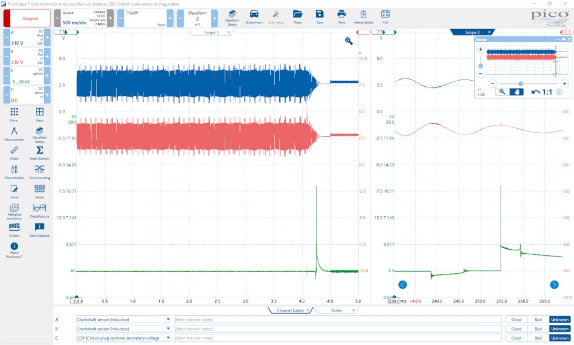This screenshot has width=574, height=345.
Task: Click channel A notes input field
Action: pyautogui.click(x=337, y=319)
